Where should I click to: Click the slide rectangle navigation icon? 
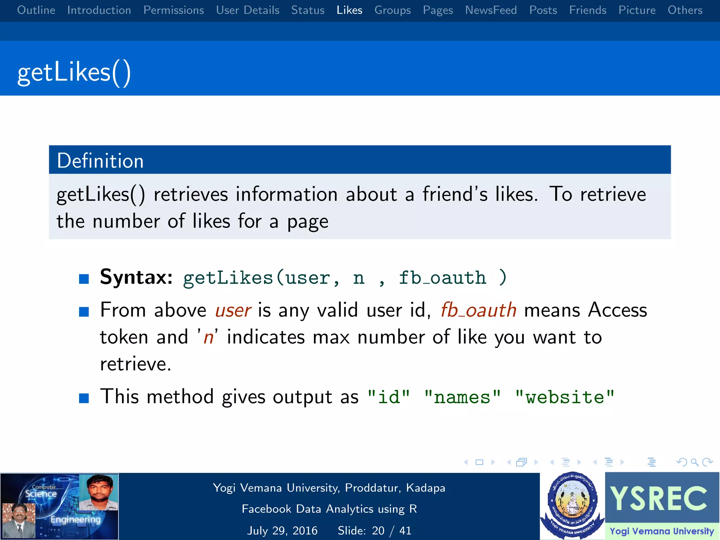click(x=479, y=462)
